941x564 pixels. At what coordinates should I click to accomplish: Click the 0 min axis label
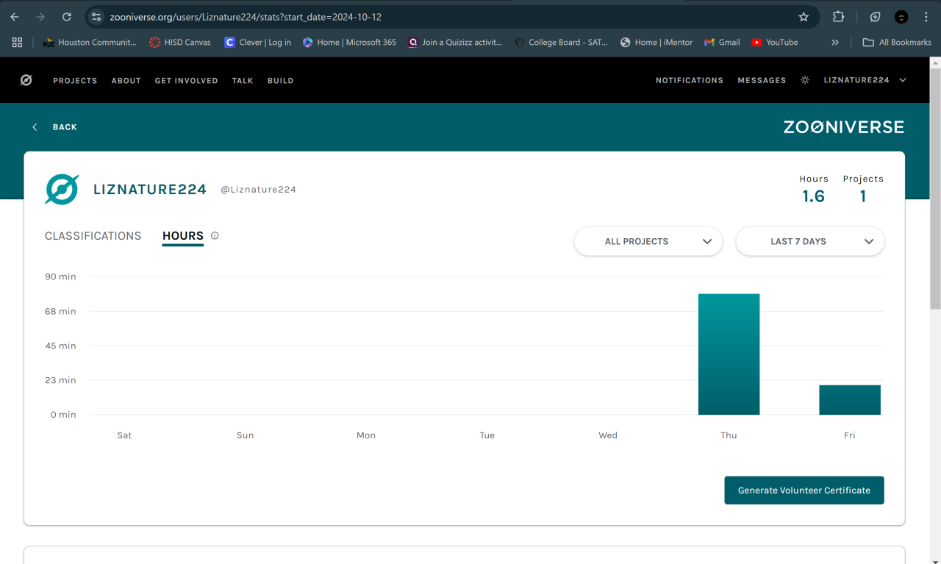pyautogui.click(x=63, y=415)
